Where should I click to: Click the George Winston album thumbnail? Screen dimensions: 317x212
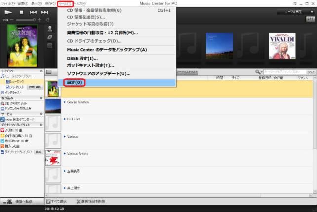(53, 106)
